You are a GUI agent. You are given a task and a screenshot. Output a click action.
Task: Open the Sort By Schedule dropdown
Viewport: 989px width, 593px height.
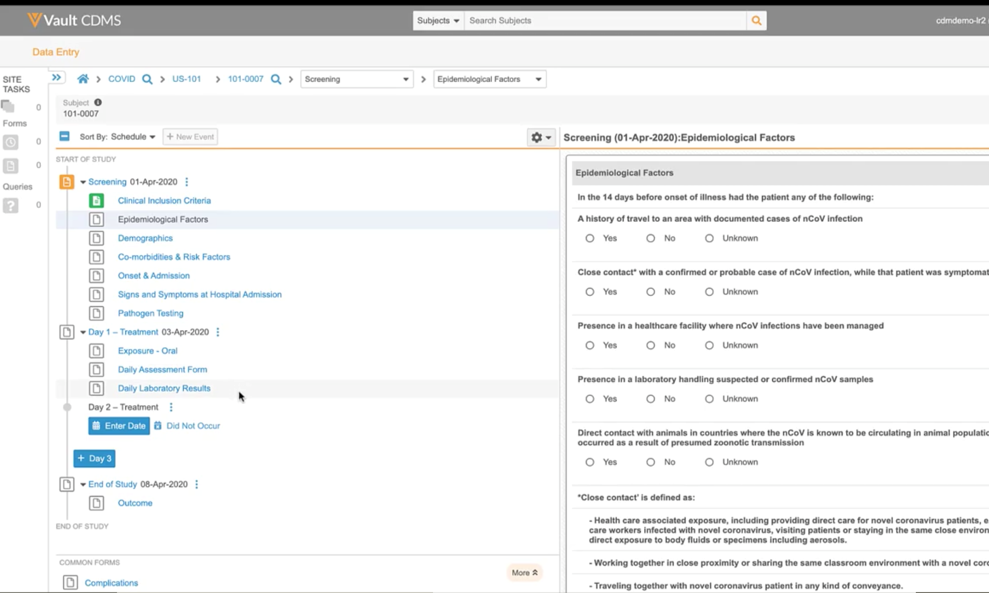pos(133,137)
